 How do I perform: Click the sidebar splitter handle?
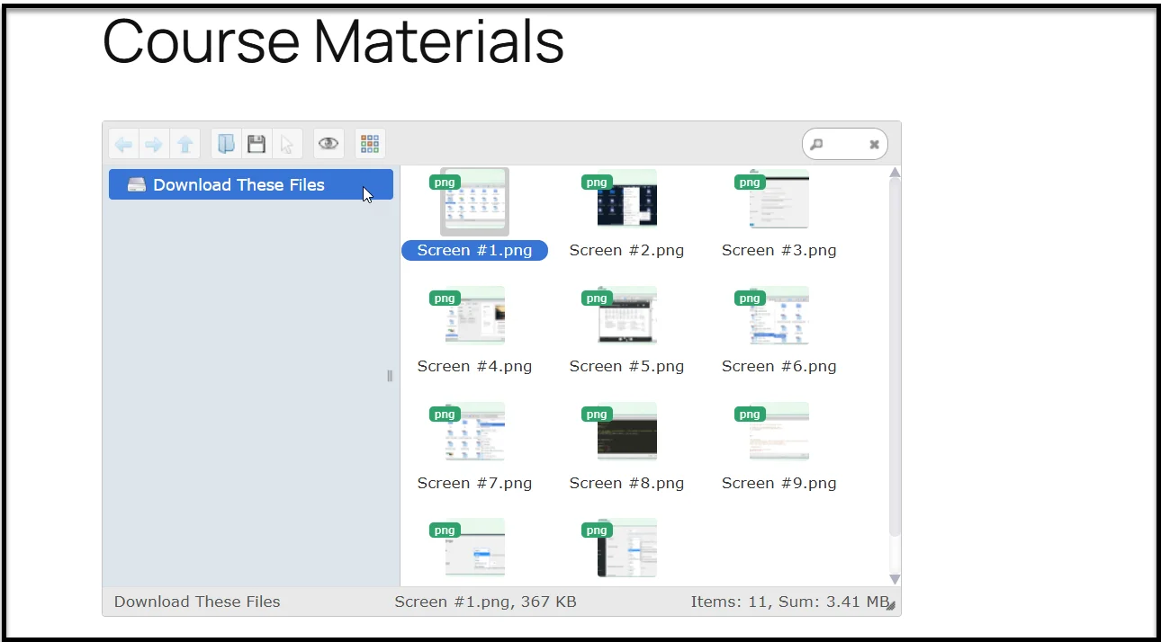click(390, 376)
